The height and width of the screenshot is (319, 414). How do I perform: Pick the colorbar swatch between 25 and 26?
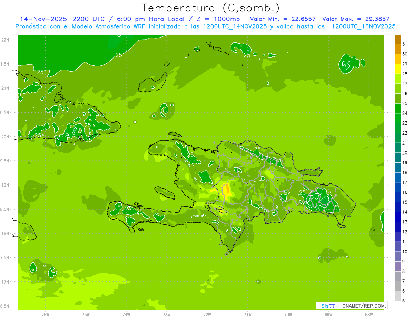398,98
